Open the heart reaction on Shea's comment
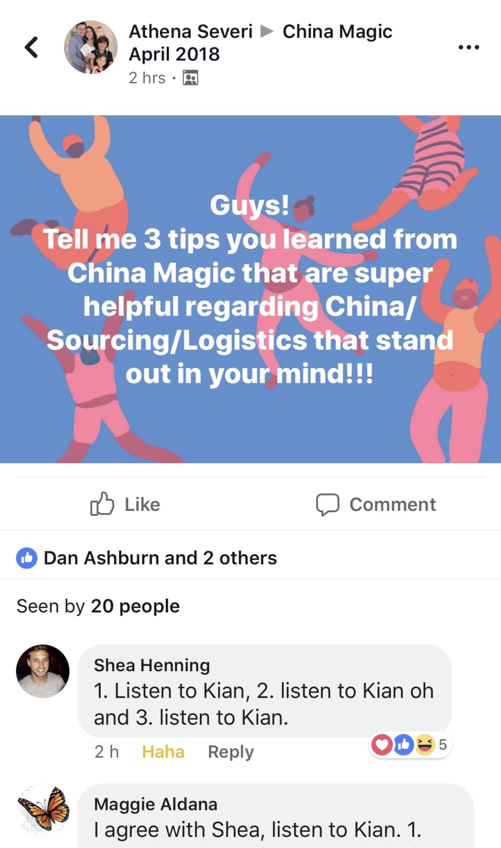501x848 pixels. tap(382, 744)
